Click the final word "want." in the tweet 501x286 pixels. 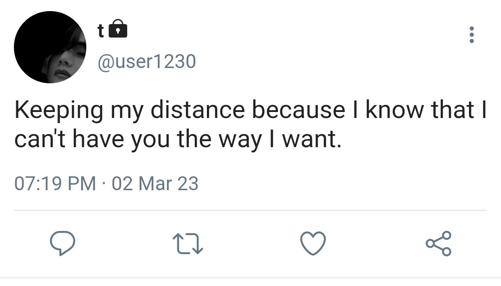coord(312,140)
